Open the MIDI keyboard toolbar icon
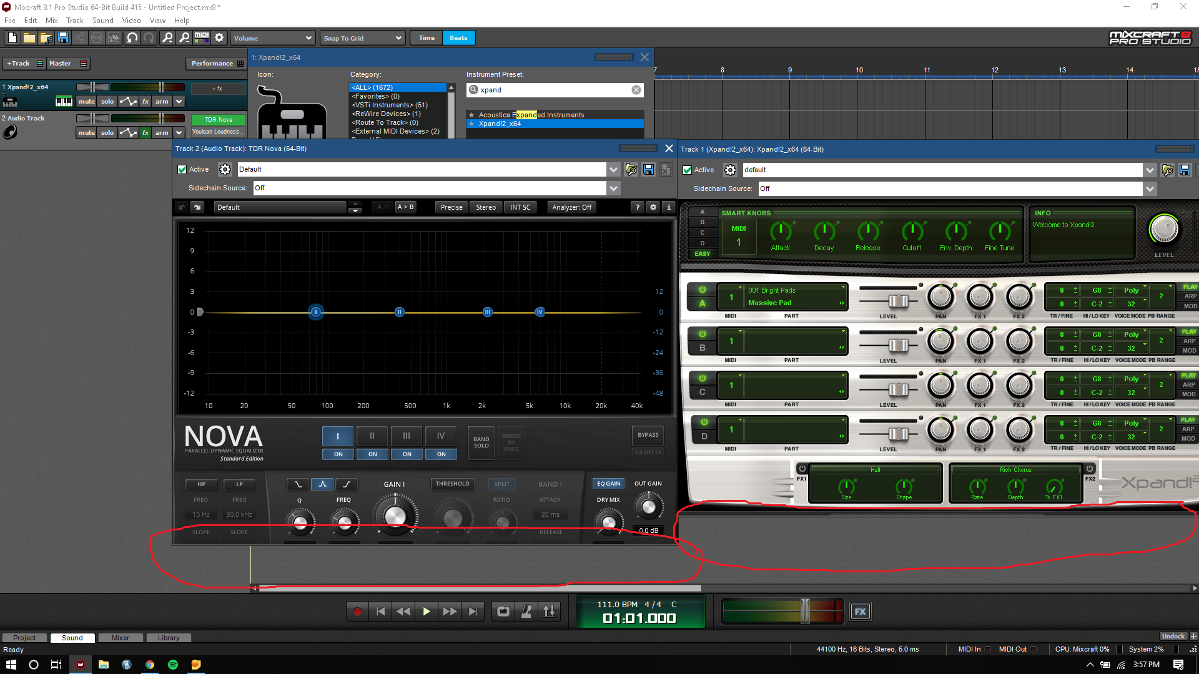Viewport: 1199px width, 674px height. click(201, 38)
